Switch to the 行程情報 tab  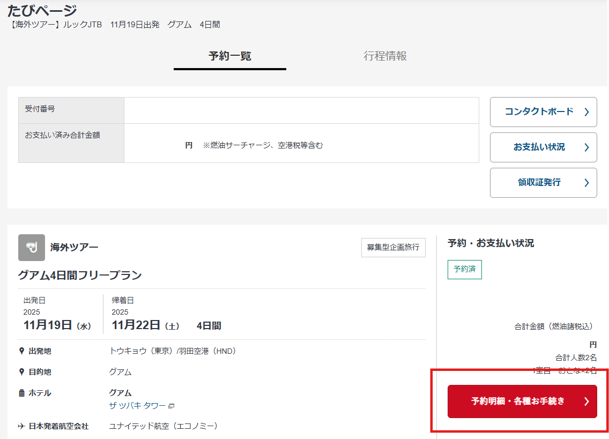coord(385,56)
